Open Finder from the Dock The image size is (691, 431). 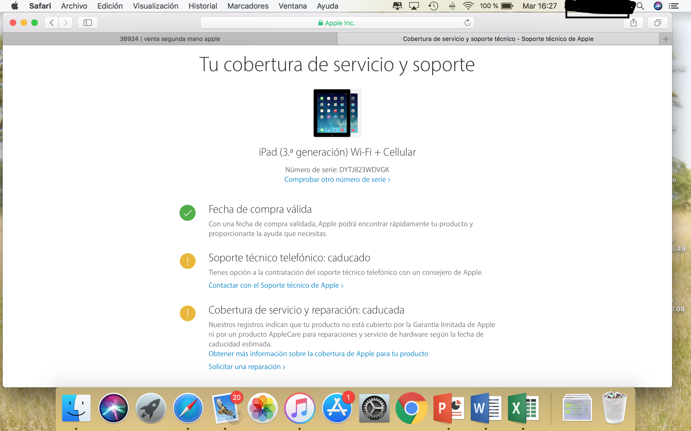click(76, 408)
